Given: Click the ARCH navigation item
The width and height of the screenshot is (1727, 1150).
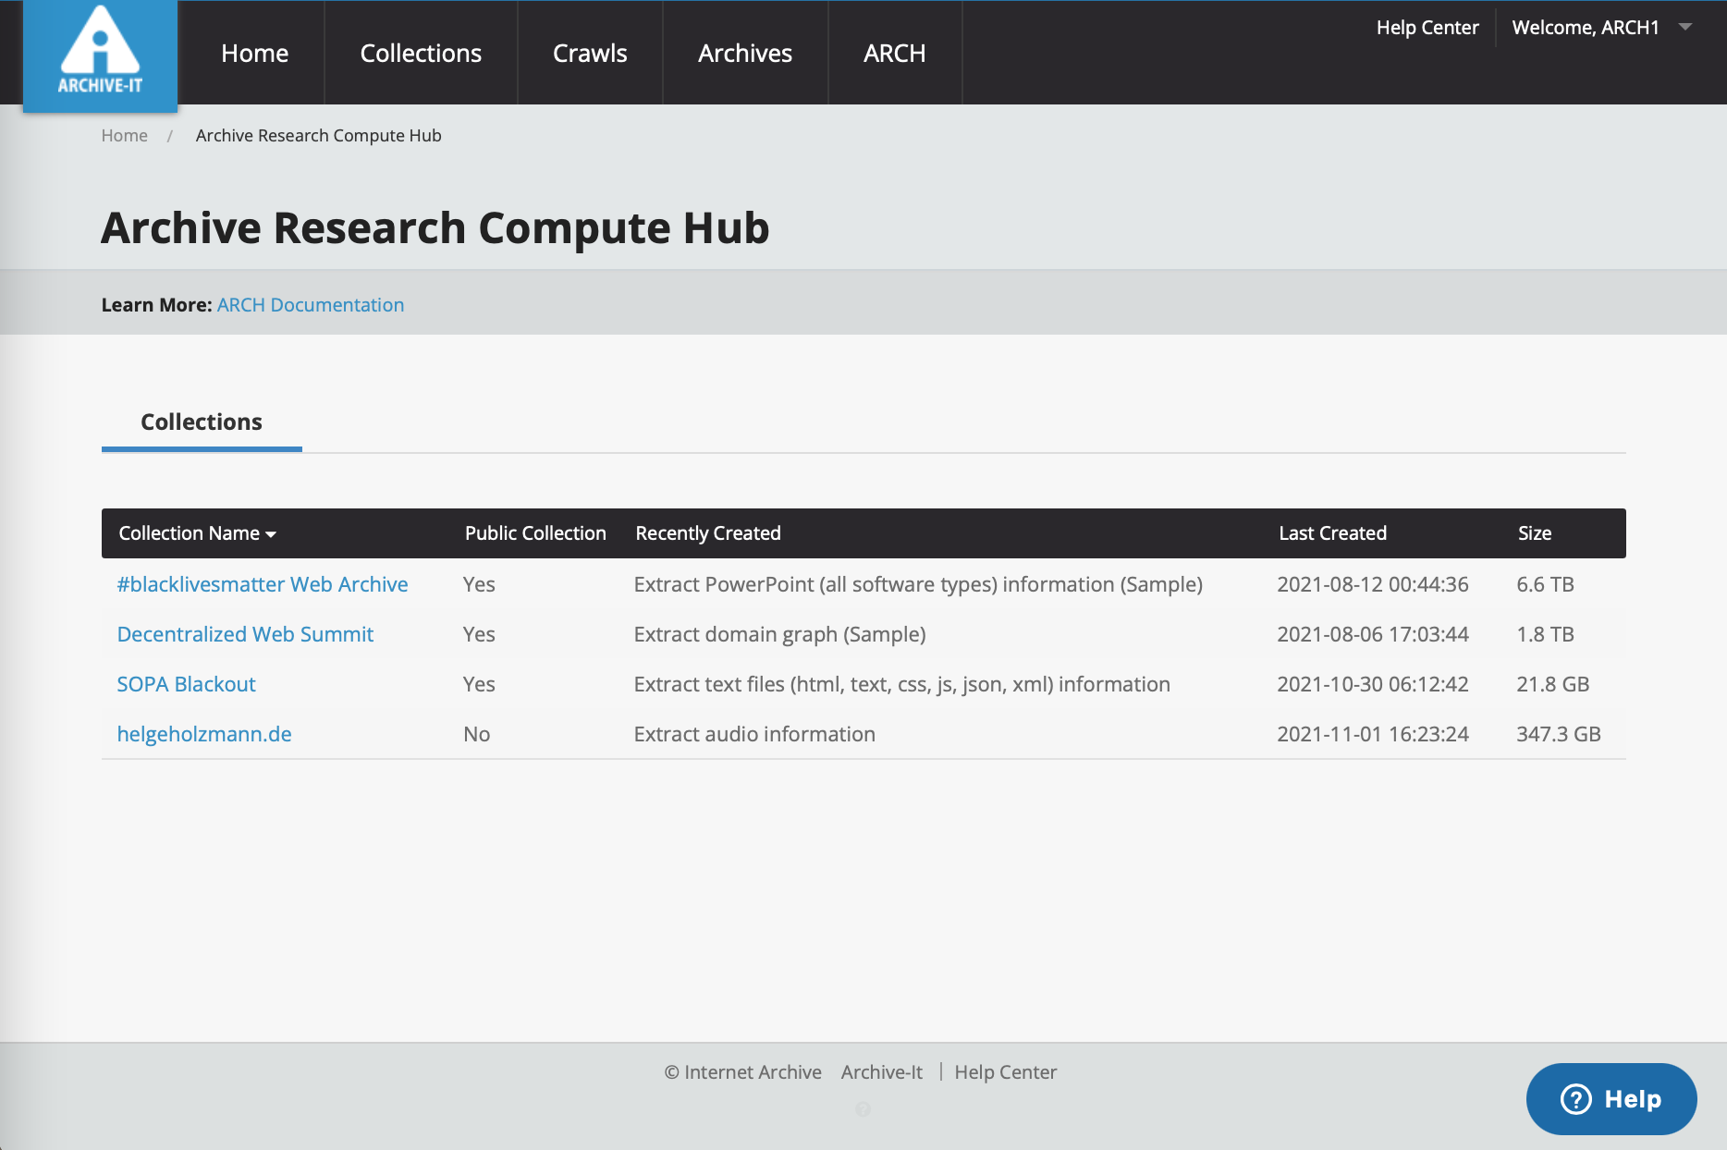Looking at the screenshot, I should click(894, 54).
